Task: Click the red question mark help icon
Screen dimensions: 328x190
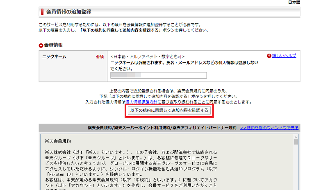Action: click(x=269, y=56)
